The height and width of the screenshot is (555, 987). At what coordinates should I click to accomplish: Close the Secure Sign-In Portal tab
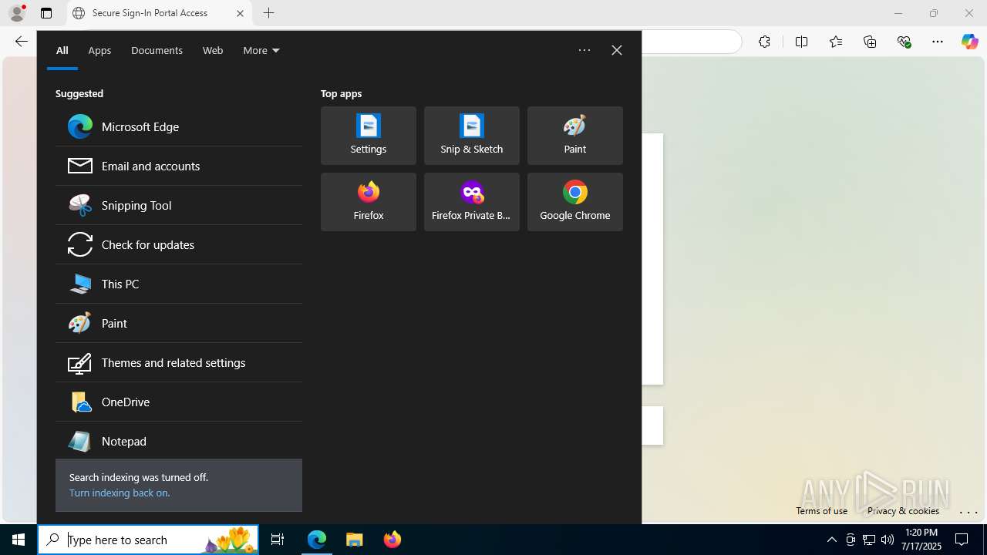pyautogui.click(x=240, y=13)
